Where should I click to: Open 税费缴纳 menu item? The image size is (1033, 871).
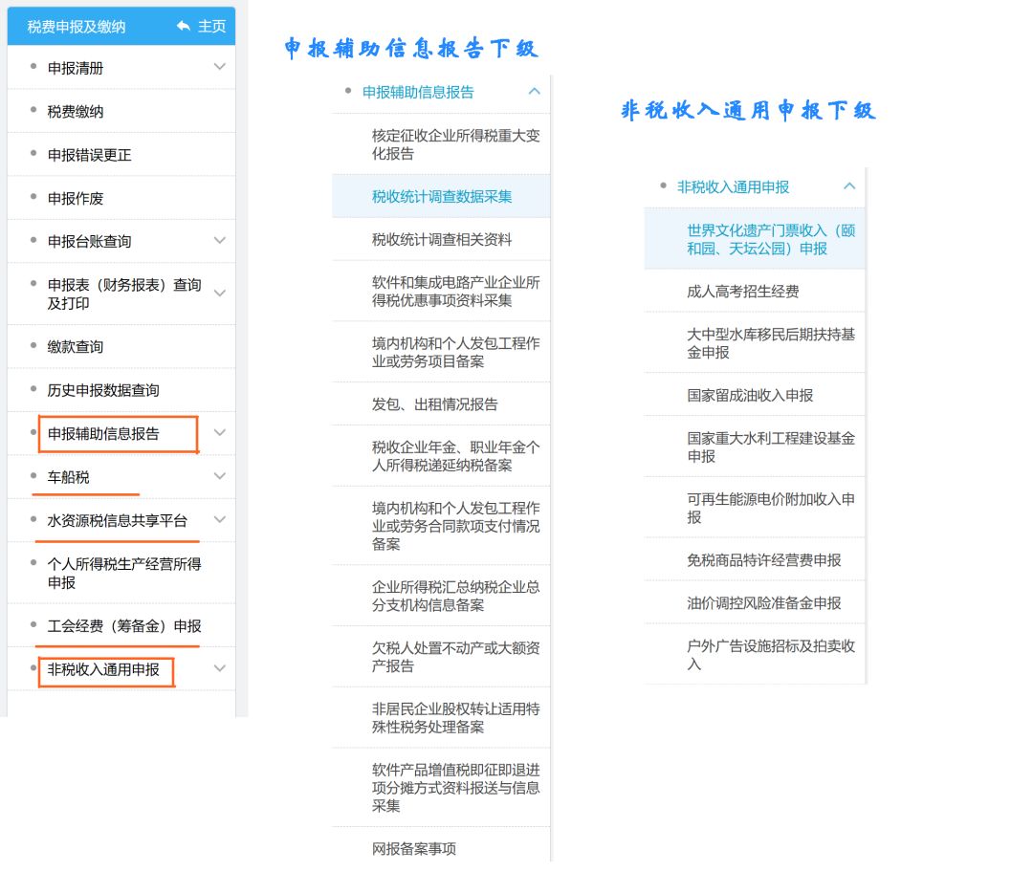(x=76, y=111)
